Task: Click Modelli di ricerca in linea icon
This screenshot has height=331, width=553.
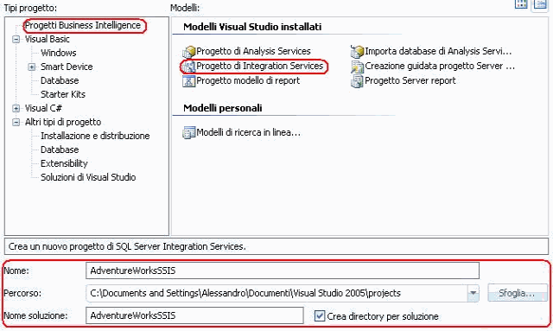Action: 189,133
